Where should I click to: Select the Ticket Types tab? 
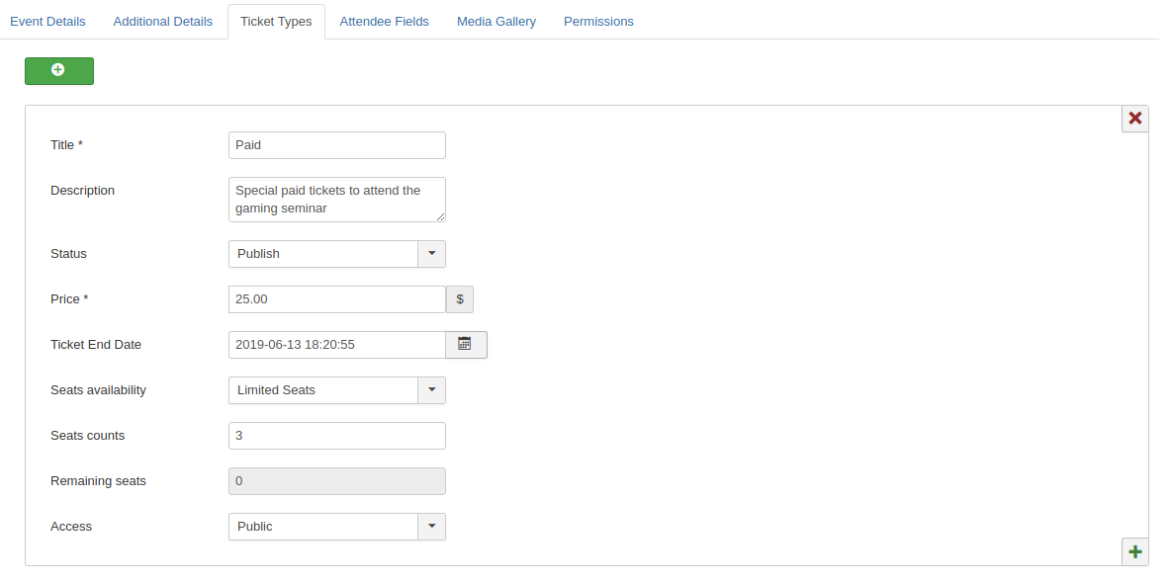[276, 22]
